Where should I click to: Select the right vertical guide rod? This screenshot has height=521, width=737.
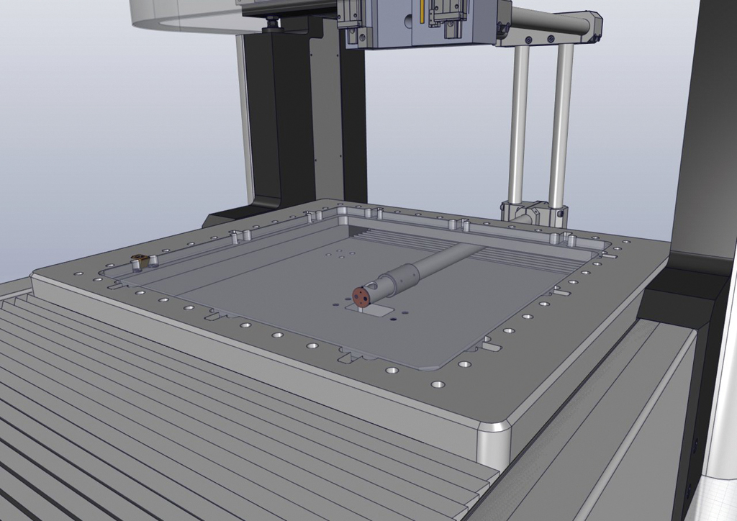(561, 122)
